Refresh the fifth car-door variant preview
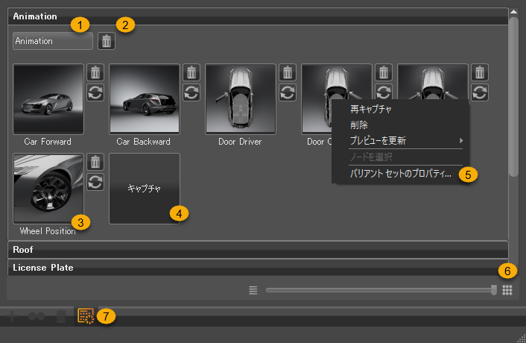 pyautogui.click(x=480, y=92)
